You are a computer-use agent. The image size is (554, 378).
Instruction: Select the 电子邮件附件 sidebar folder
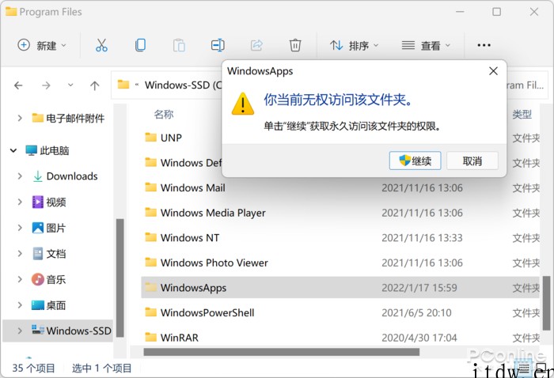pyautogui.click(x=75, y=118)
